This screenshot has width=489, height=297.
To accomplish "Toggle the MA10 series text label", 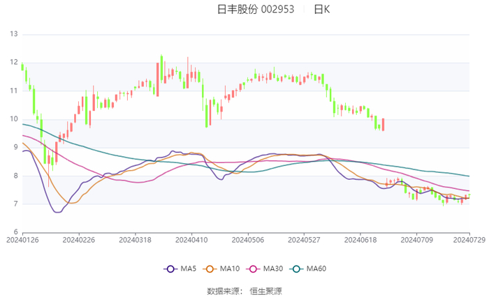I will pyautogui.click(x=231, y=268).
